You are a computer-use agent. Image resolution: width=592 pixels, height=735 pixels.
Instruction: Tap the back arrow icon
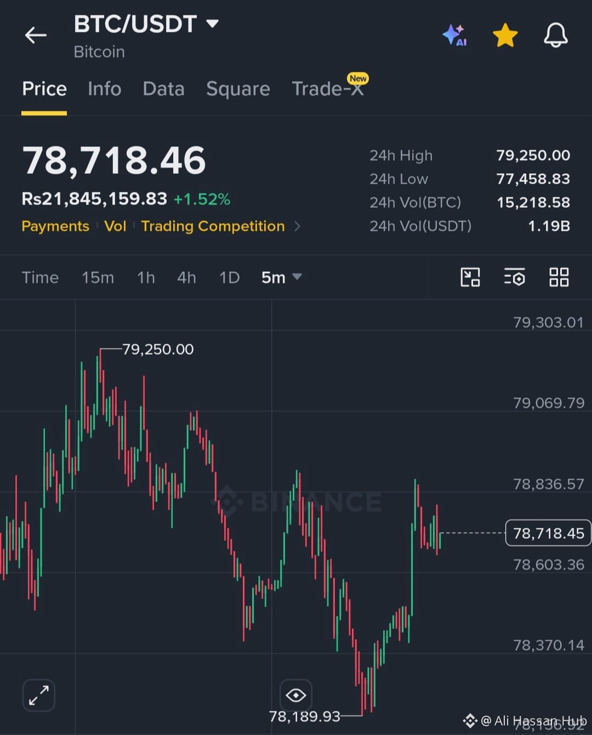[x=36, y=36]
